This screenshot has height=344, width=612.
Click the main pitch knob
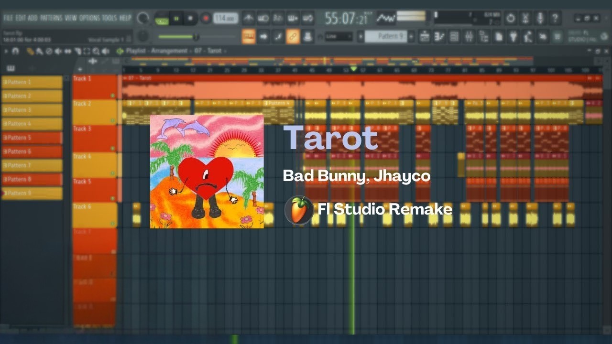(x=142, y=36)
